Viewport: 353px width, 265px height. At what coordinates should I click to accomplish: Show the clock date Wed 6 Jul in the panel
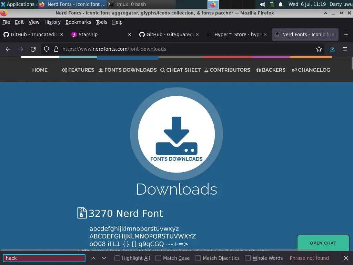tap(307, 4)
